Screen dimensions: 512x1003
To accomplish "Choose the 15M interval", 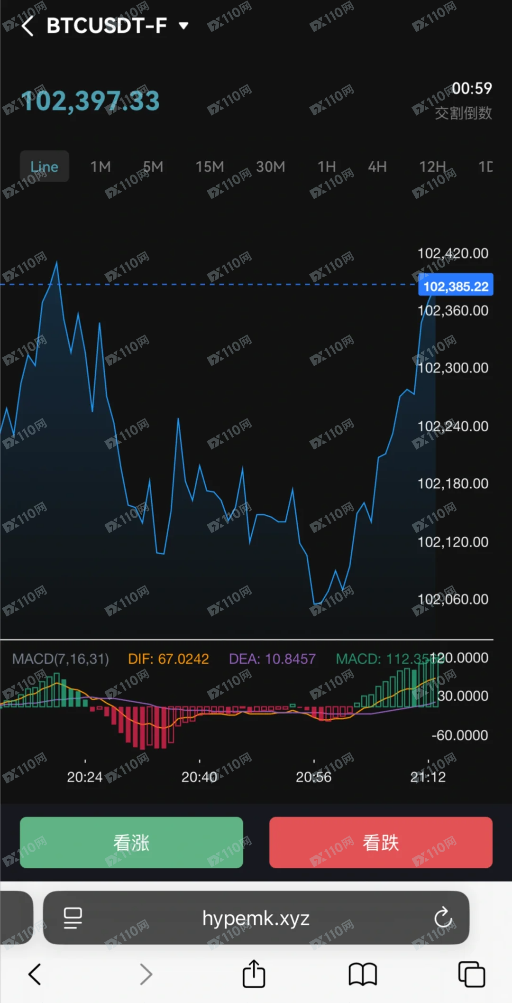I will pos(210,167).
